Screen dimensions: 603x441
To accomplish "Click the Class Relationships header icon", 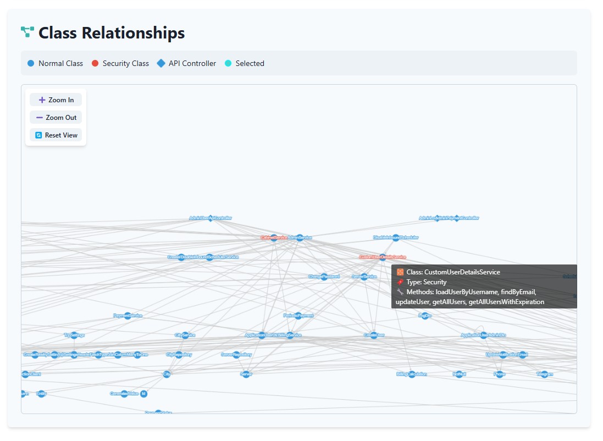I will tap(27, 32).
